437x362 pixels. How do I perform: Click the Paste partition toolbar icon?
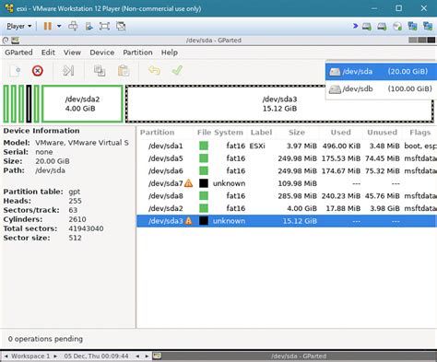click(x=124, y=71)
